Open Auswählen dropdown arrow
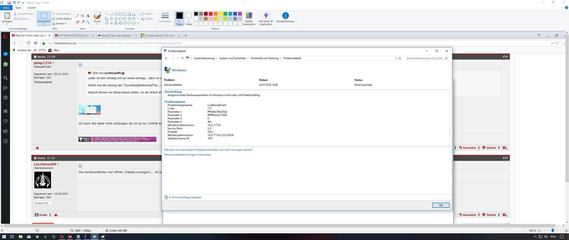 44,24
